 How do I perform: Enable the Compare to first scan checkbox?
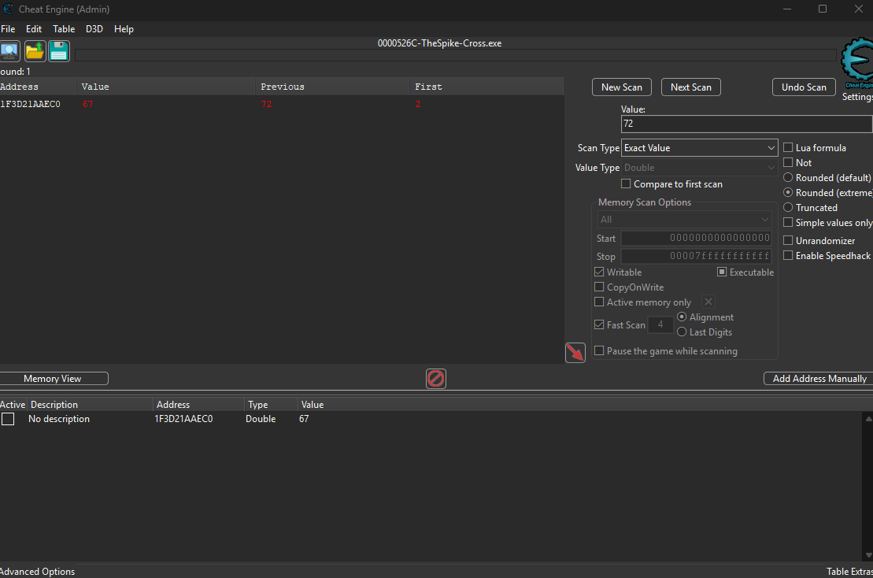[x=626, y=184]
